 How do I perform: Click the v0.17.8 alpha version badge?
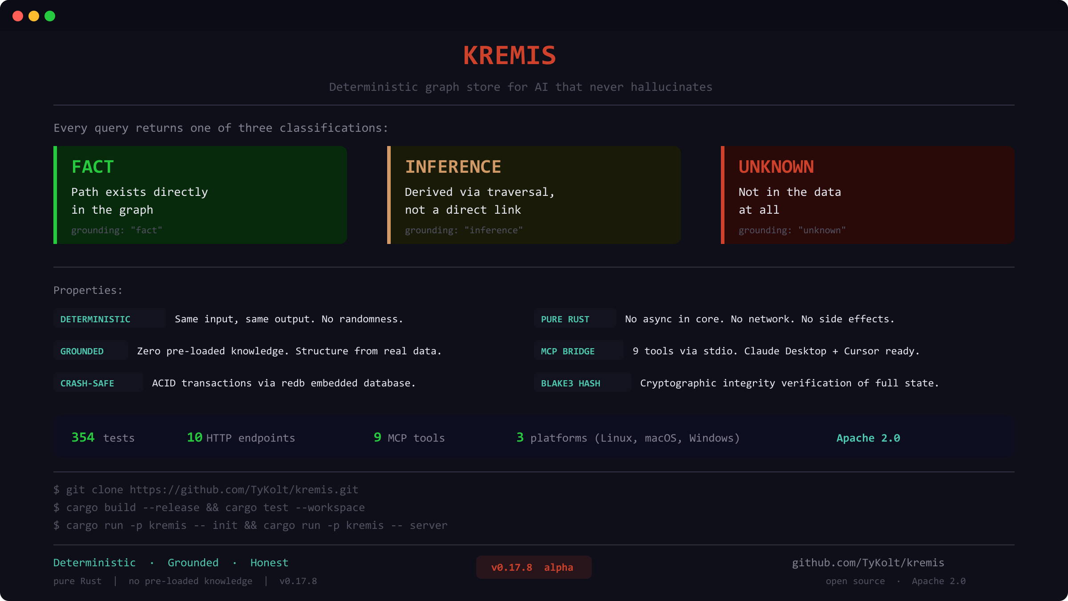pos(534,567)
